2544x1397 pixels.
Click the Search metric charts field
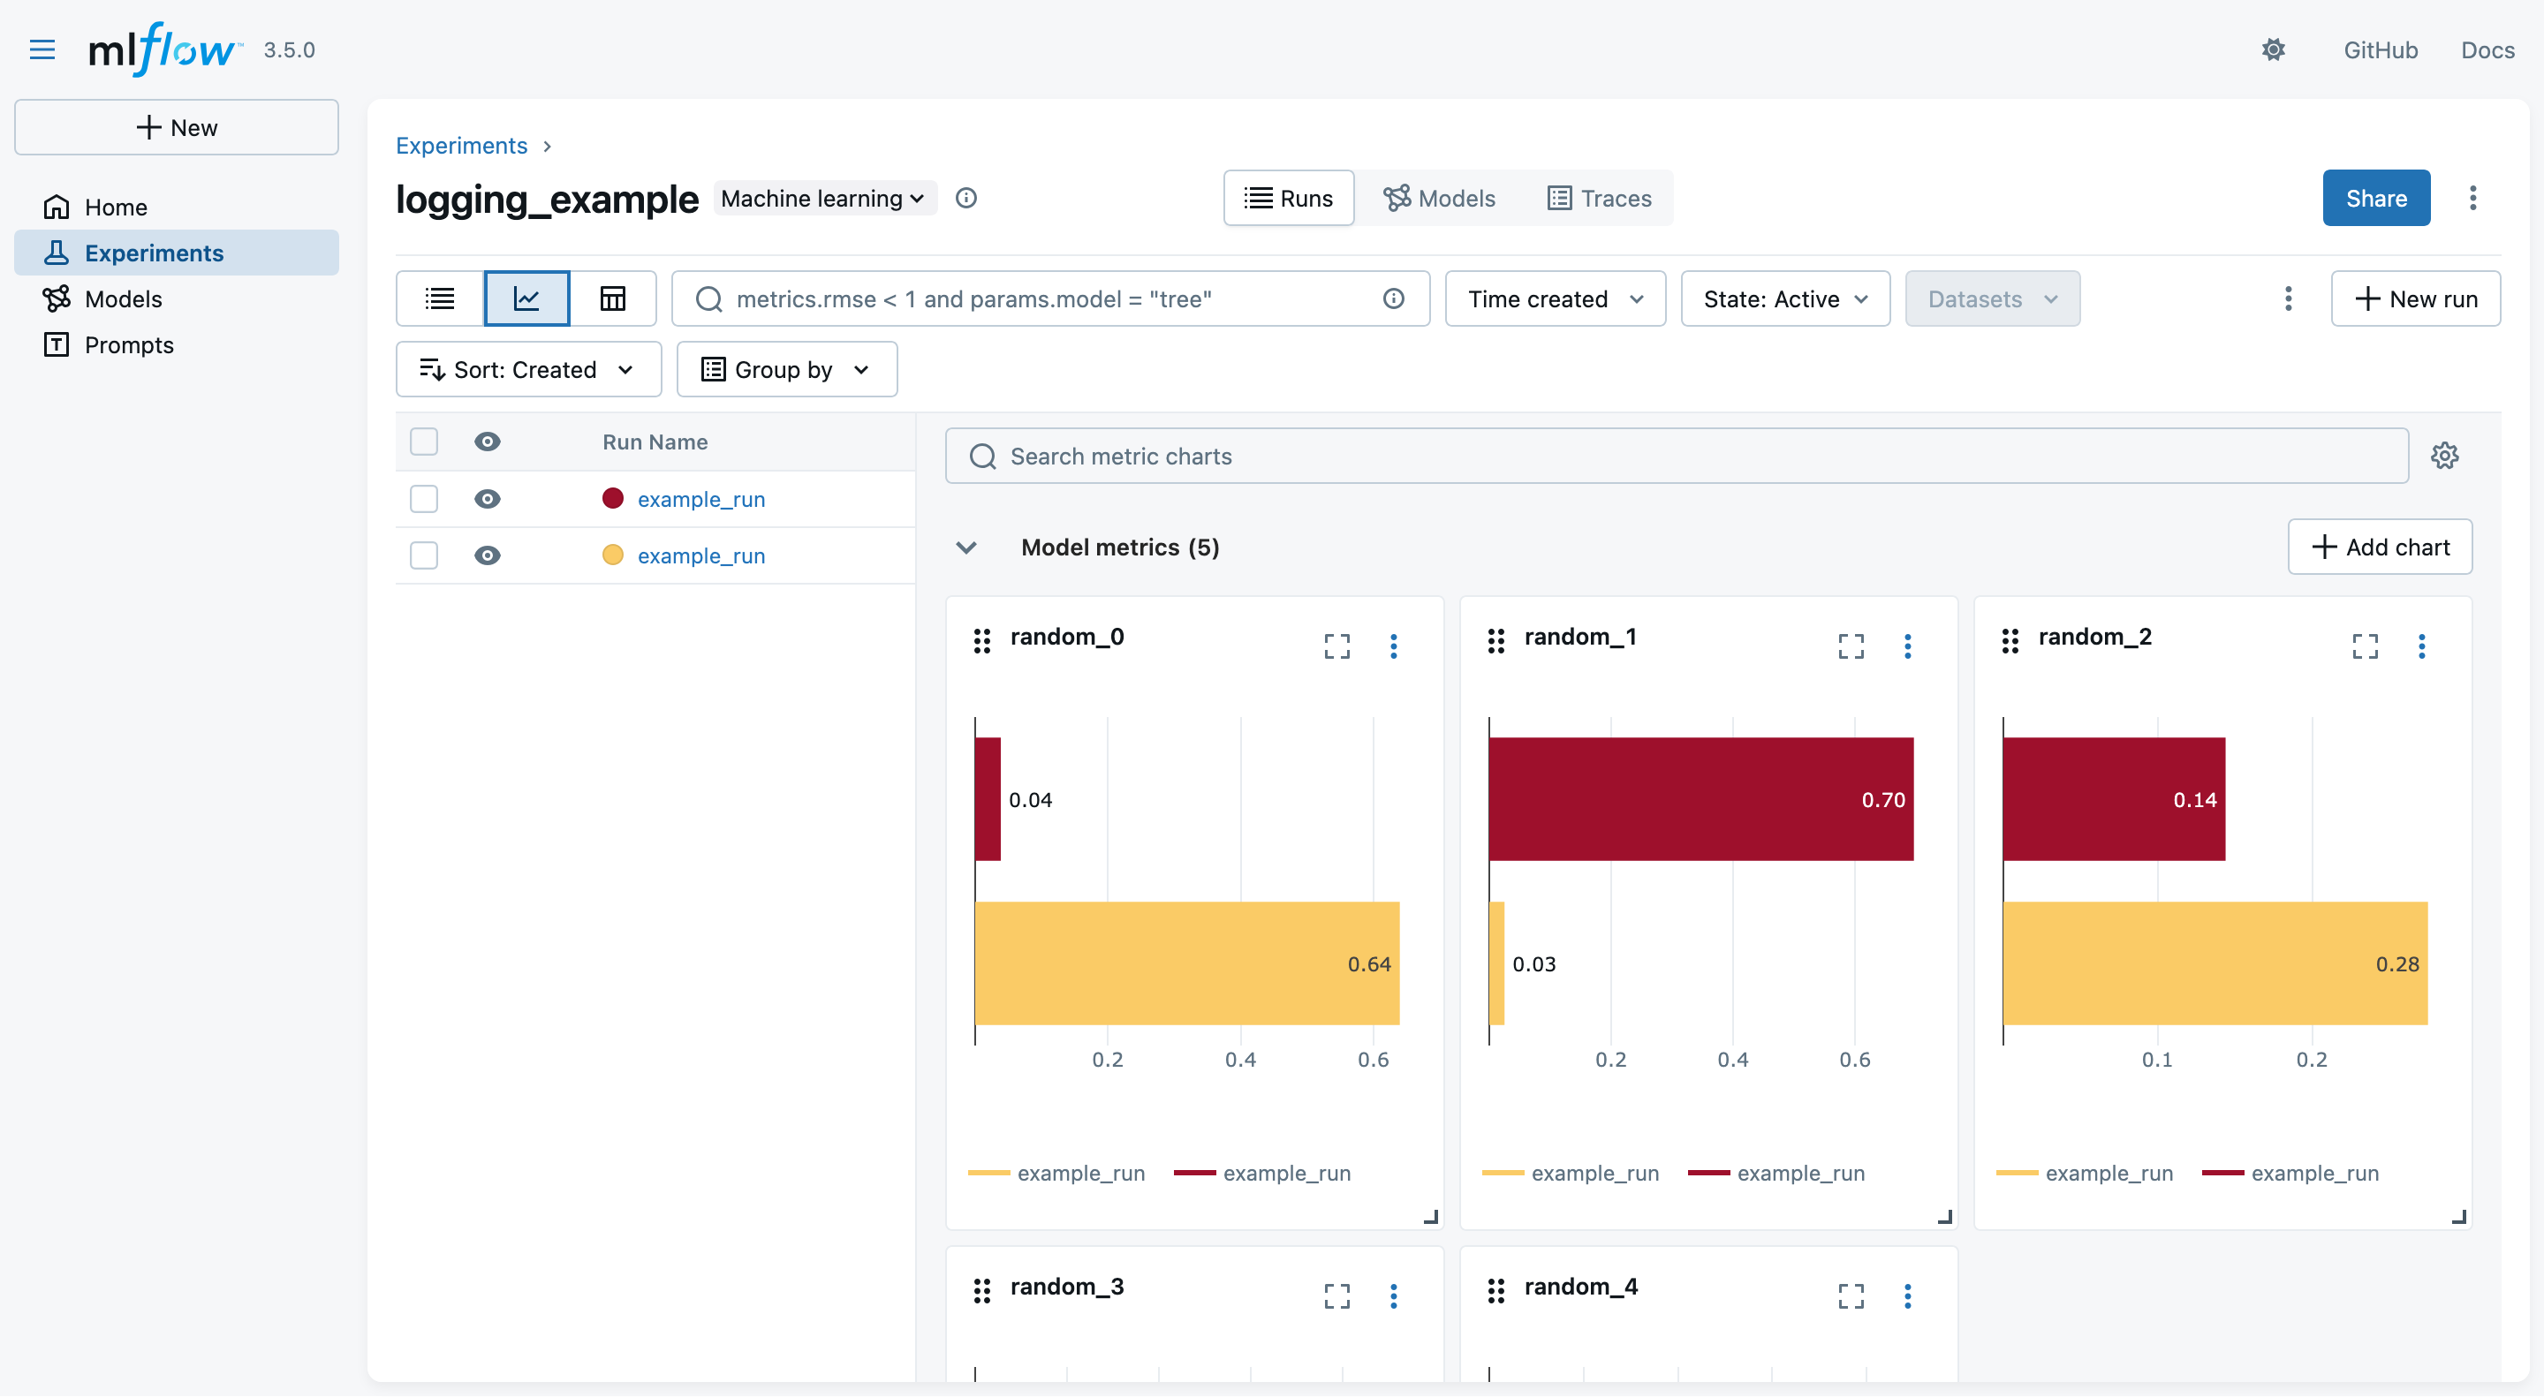(1676, 457)
